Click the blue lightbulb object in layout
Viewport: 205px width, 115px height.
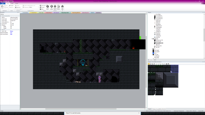[83, 62]
